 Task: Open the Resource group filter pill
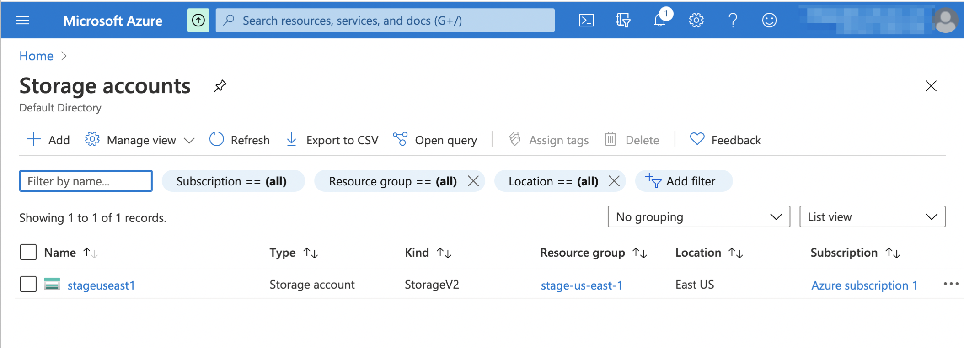(x=392, y=181)
